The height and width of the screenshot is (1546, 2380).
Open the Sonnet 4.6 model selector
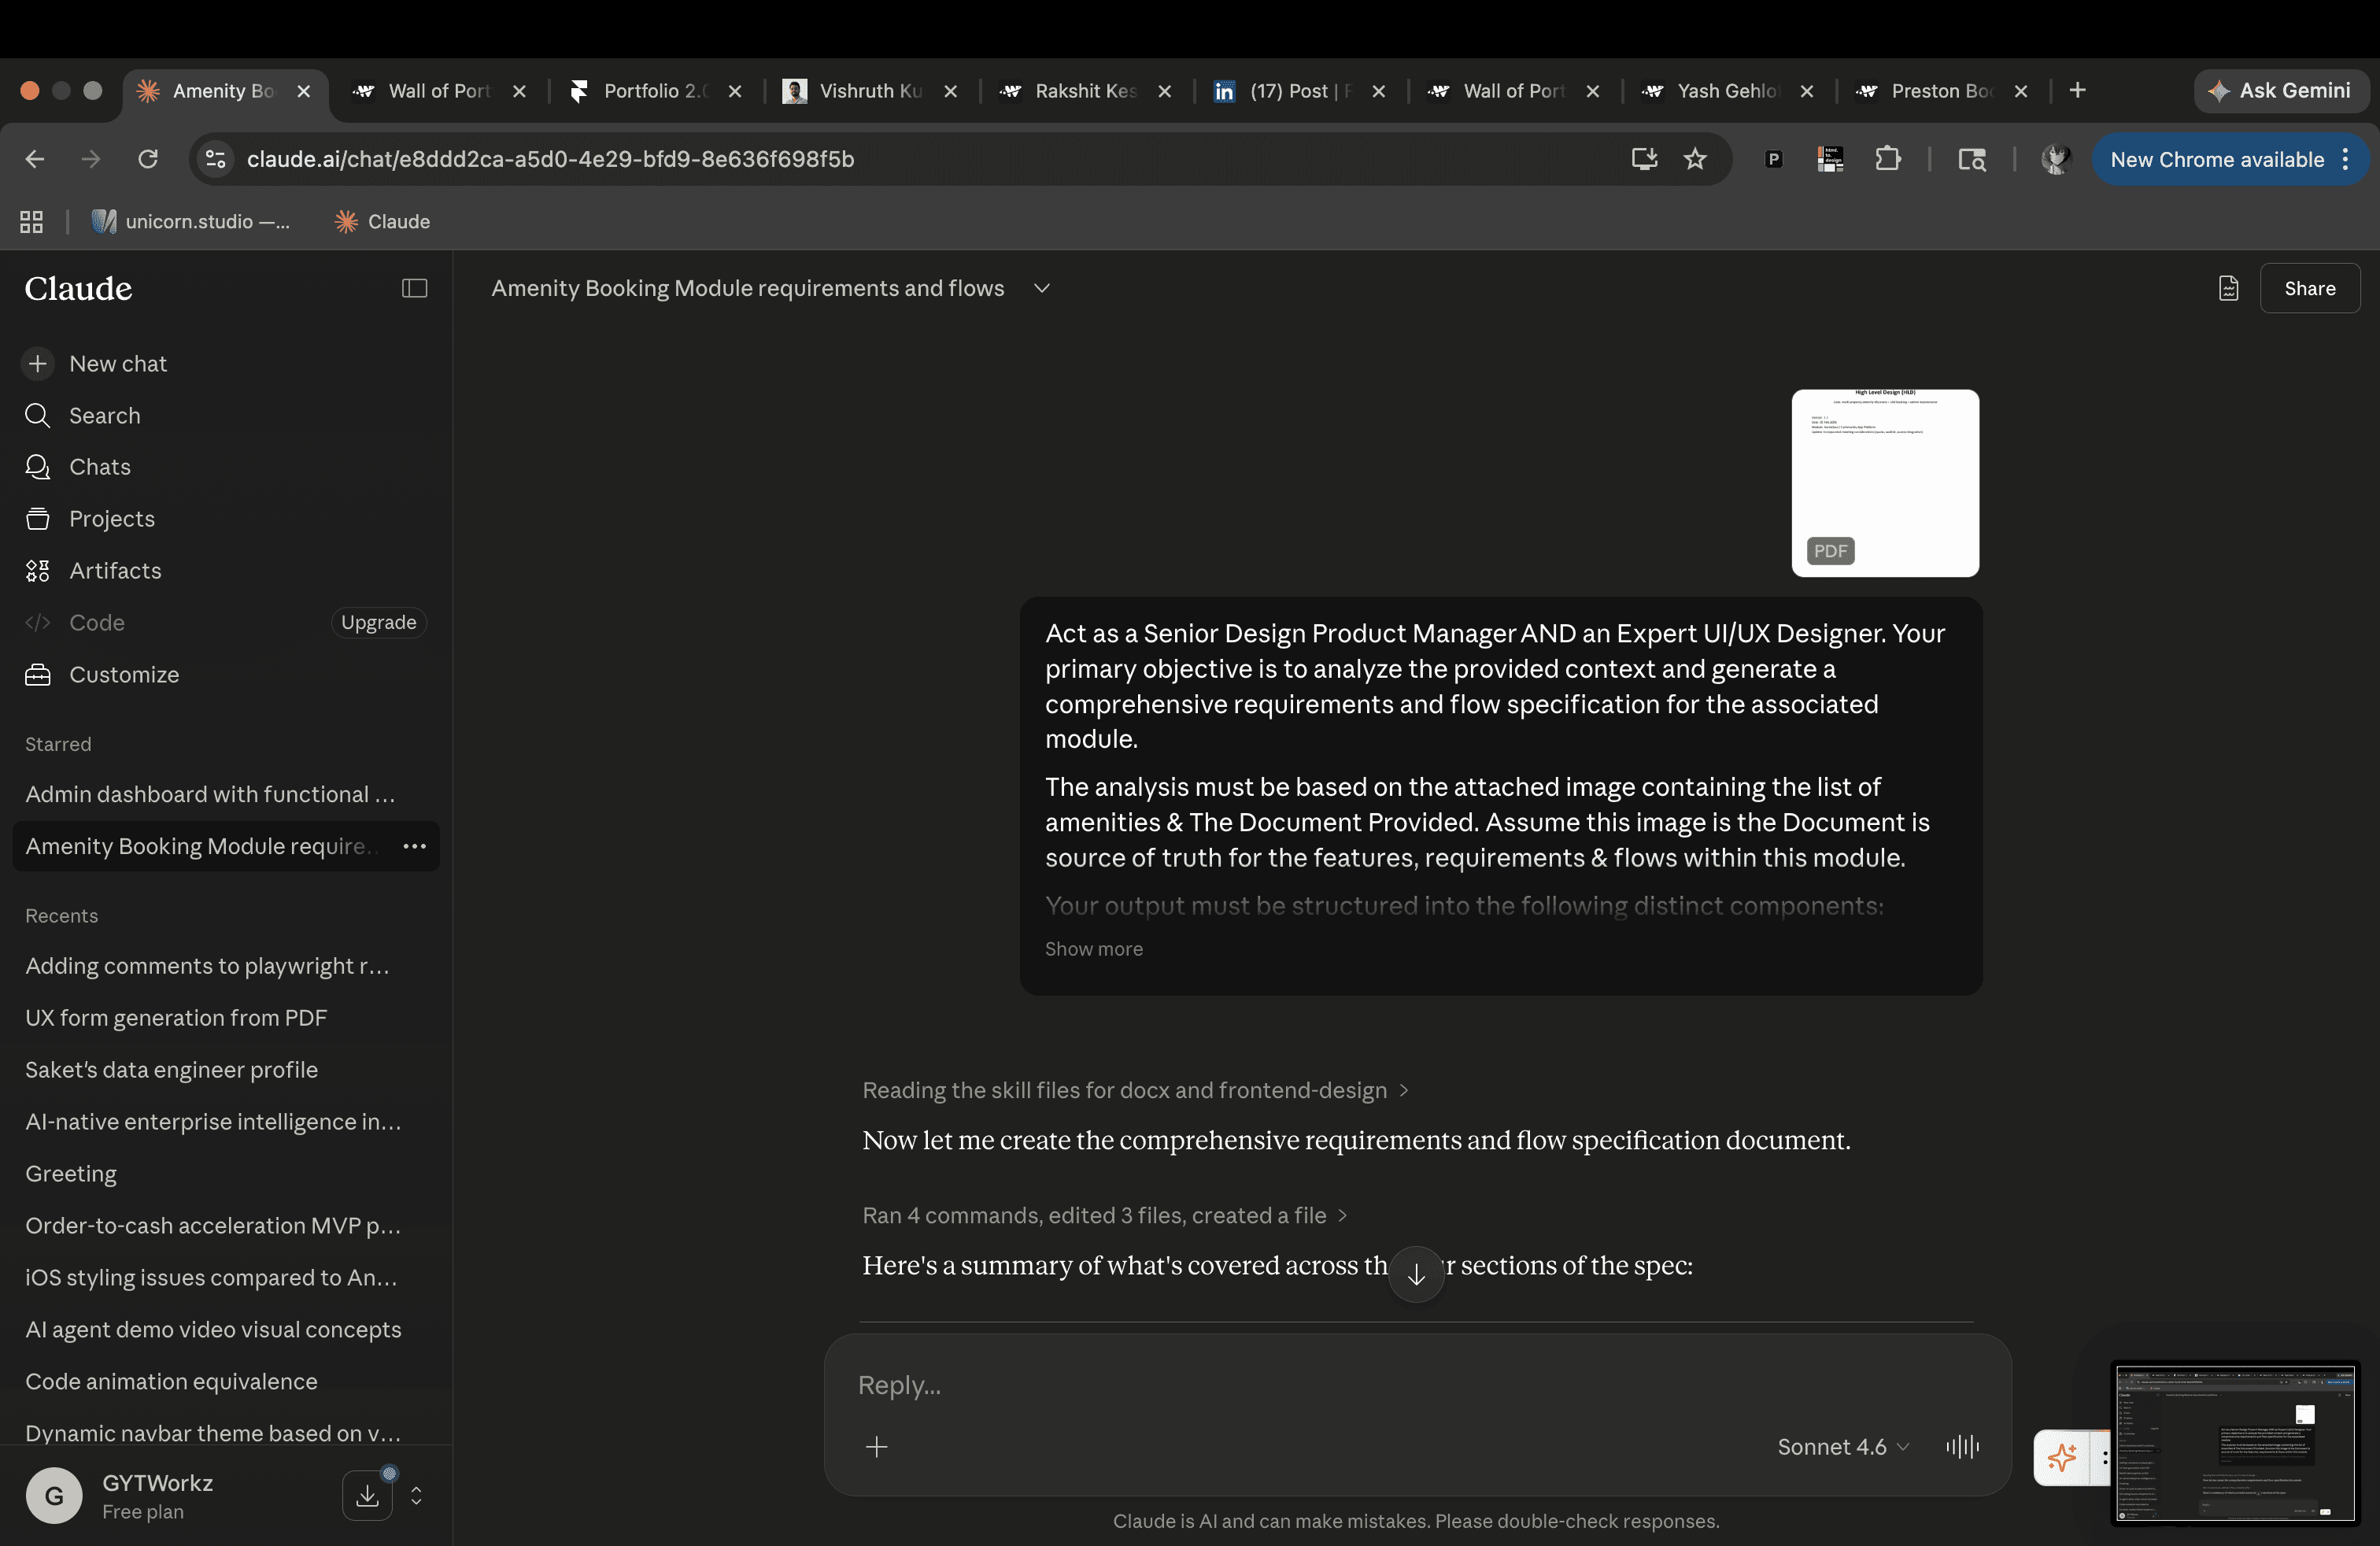pyautogui.click(x=1842, y=1446)
